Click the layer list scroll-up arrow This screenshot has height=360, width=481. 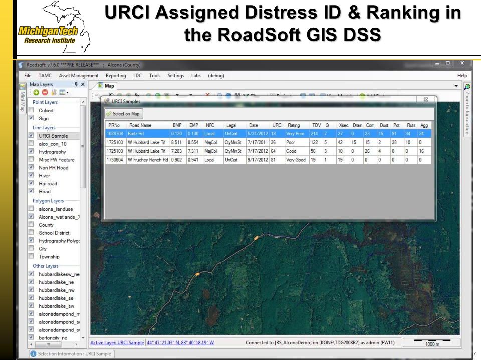tap(83, 102)
